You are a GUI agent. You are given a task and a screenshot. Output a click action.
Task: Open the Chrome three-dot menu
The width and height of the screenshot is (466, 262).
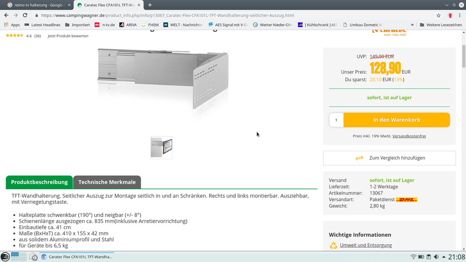coord(460,15)
